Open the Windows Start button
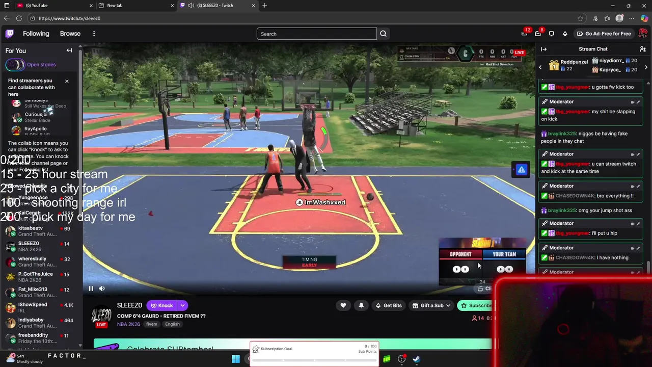652x367 pixels. pos(236,359)
